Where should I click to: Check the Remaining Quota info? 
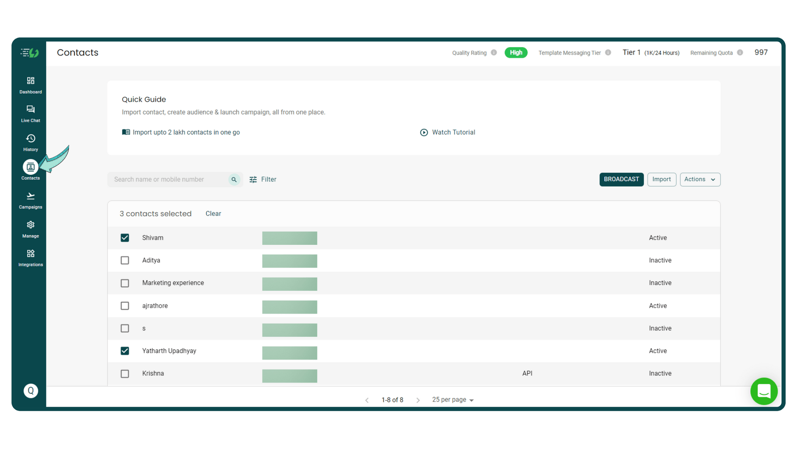740,52
